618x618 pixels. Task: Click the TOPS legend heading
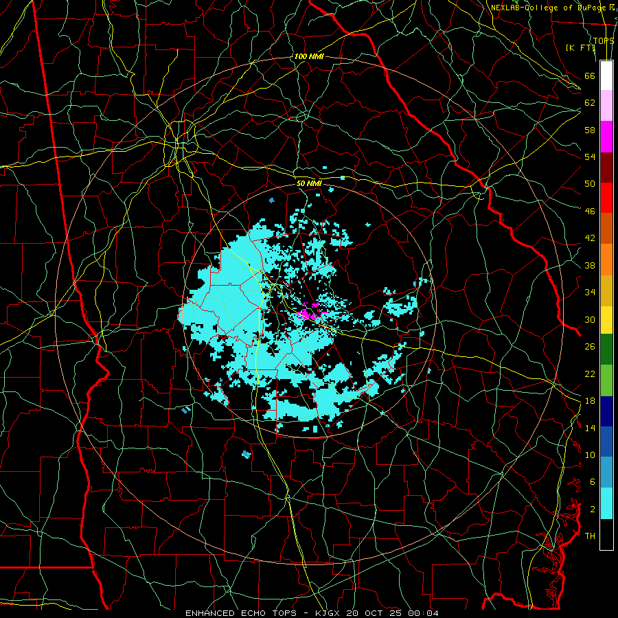tap(604, 41)
